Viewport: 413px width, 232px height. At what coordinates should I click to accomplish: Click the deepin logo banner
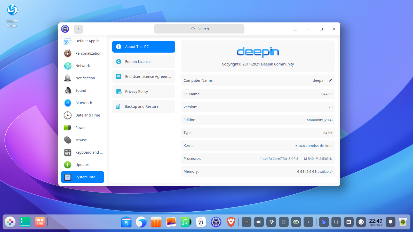pyautogui.click(x=258, y=52)
